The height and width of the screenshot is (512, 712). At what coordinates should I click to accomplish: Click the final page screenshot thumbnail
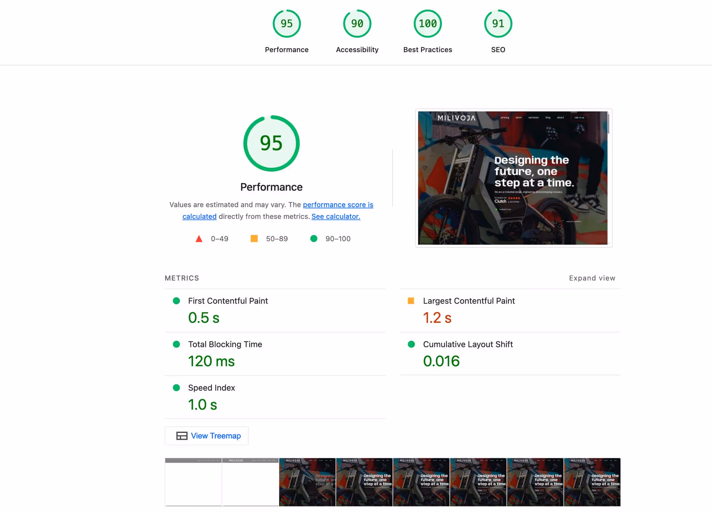(x=513, y=178)
